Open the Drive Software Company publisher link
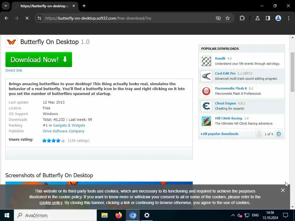The height and width of the screenshot is (221, 295). coord(63,131)
